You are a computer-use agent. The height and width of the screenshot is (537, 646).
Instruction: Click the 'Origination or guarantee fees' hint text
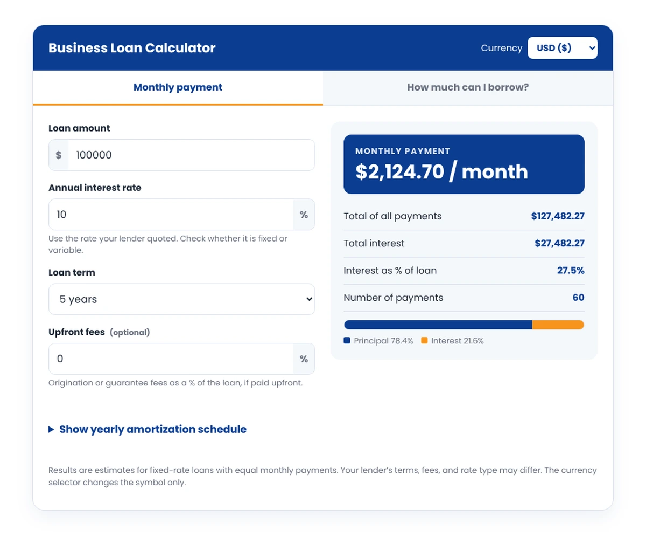coord(175,383)
